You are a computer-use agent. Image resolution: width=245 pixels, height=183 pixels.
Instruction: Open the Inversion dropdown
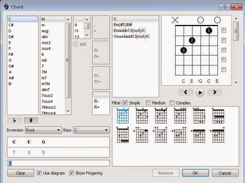(x=43, y=130)
